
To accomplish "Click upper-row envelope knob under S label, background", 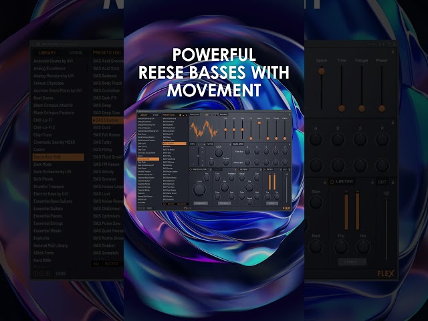I will click(x=360, y=139).
